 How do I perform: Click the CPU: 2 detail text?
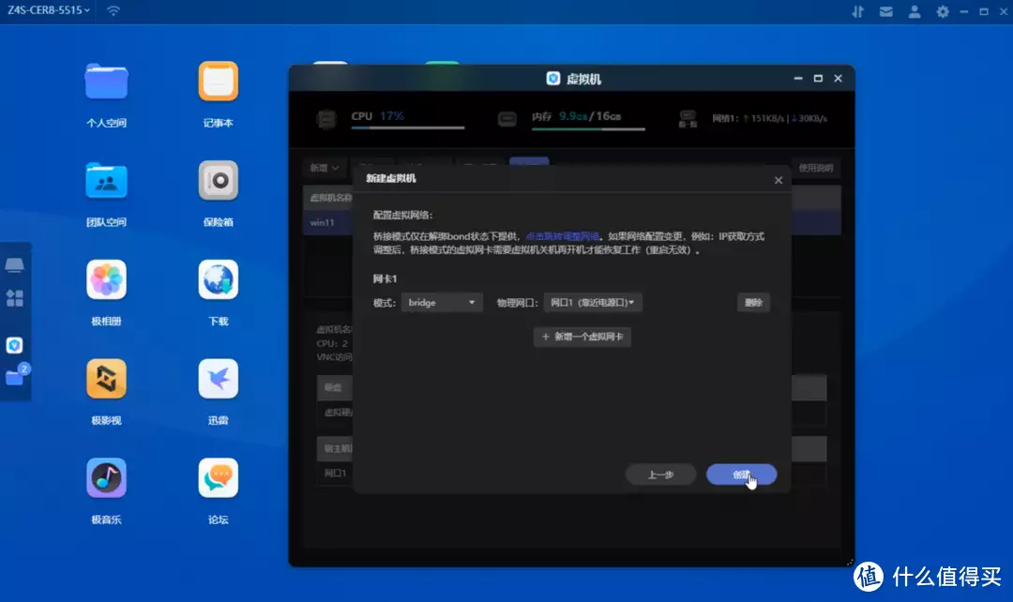pyautogui.click(x=332, y=343)
